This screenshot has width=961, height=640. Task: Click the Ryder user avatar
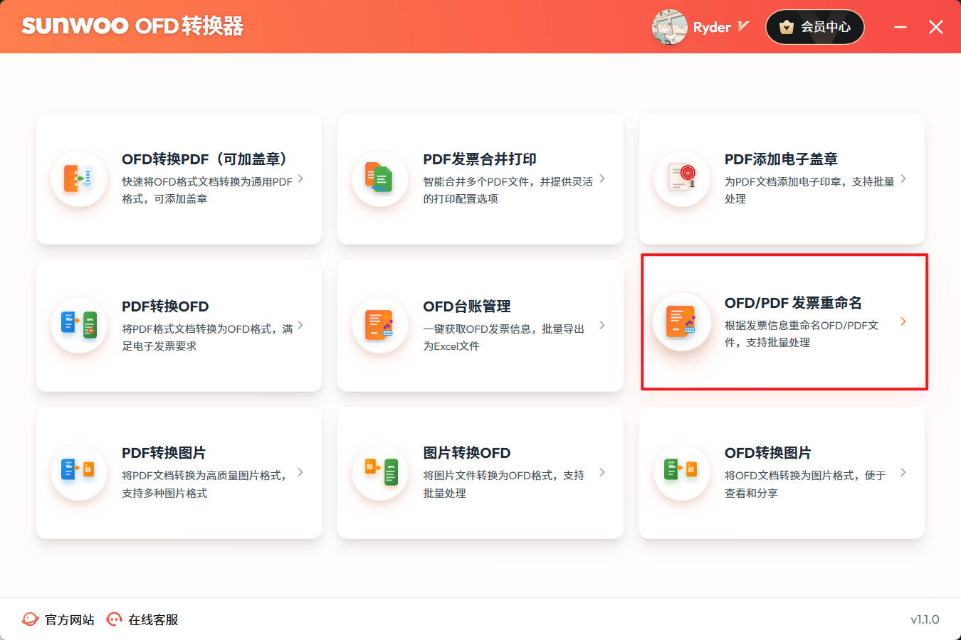[x=669, y=27]
